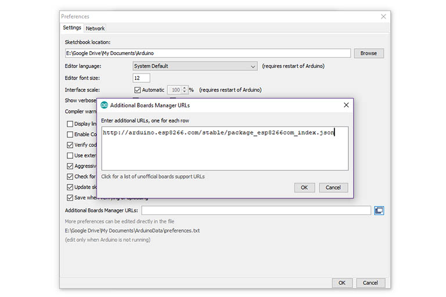Screen dimensions: 446x297
Task: Toggle the Enable Code Folding checkbox
Action: coord(70,135)
